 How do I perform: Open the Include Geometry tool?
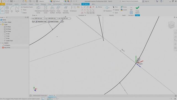tap(66, 10)
